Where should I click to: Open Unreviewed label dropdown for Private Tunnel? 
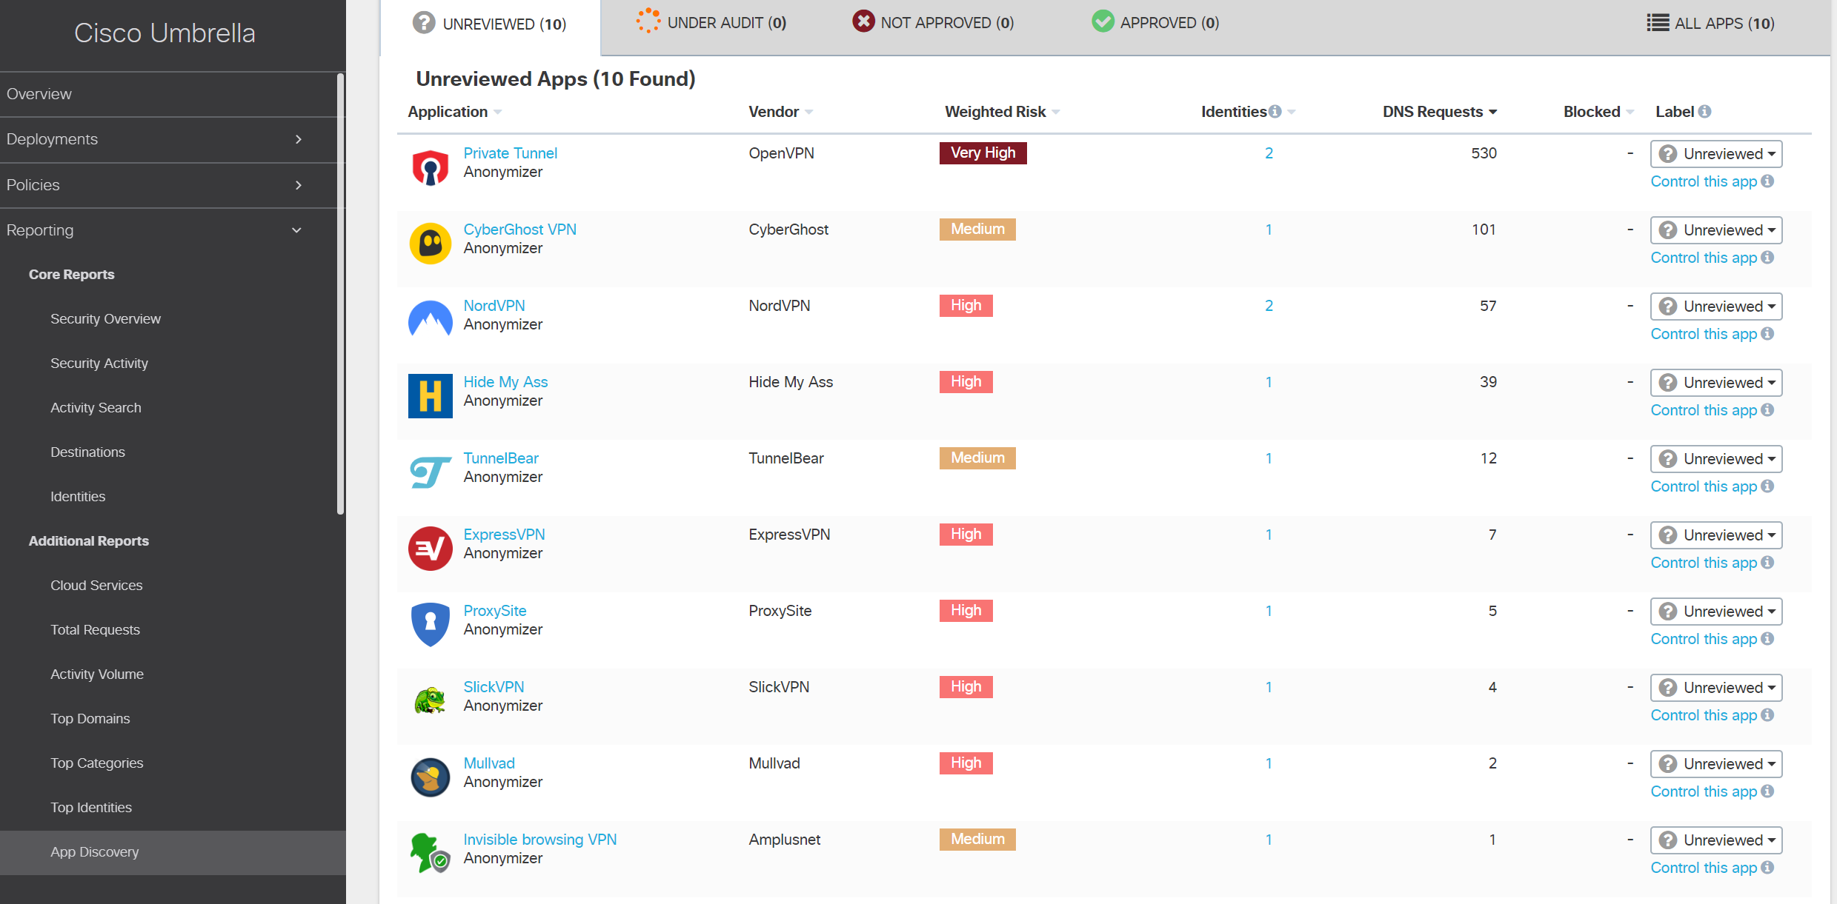pyautogui.click(x=1715, y=154)
